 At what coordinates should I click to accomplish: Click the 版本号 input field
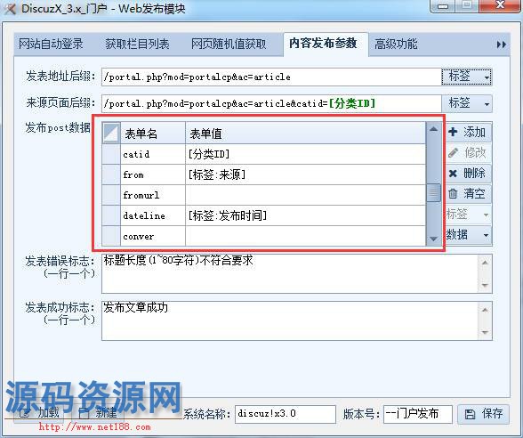coord(418,414)
